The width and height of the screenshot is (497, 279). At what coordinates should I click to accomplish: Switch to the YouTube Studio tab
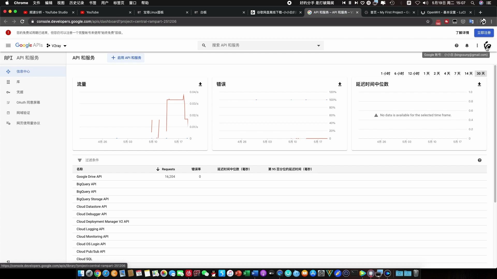48,12
